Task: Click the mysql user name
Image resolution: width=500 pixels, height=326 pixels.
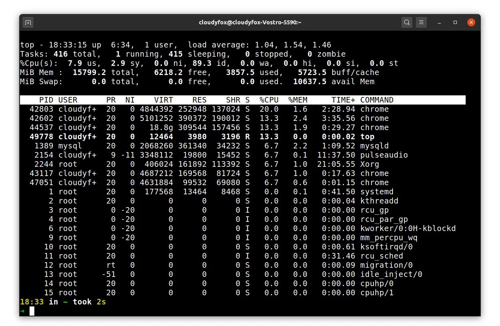Action: tap(70, 146)
